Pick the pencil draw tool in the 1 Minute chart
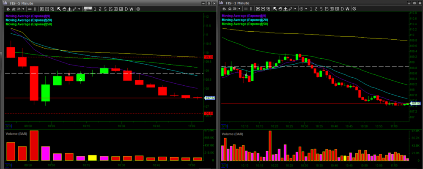Screen dimensions: 423x169 [x=291, y=9]
